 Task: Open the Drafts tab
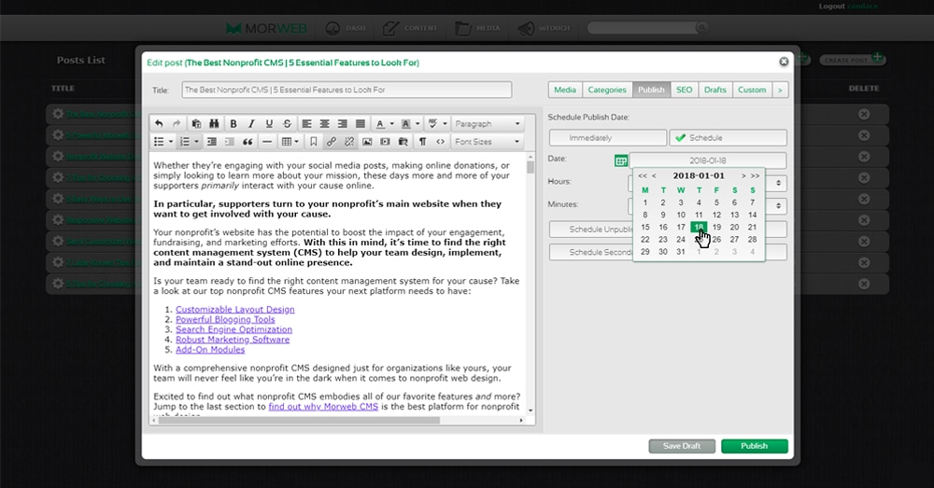pos(715,90)
